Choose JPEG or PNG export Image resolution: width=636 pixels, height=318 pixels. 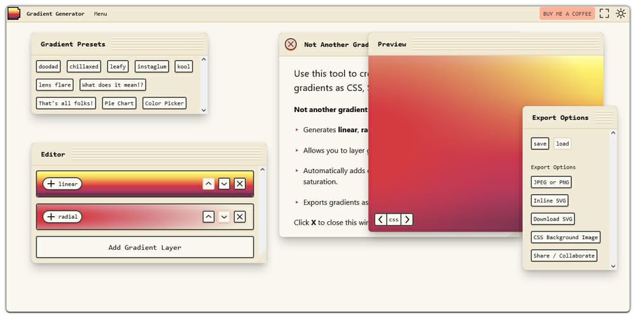pyautogui.click(x=551, y=183)
